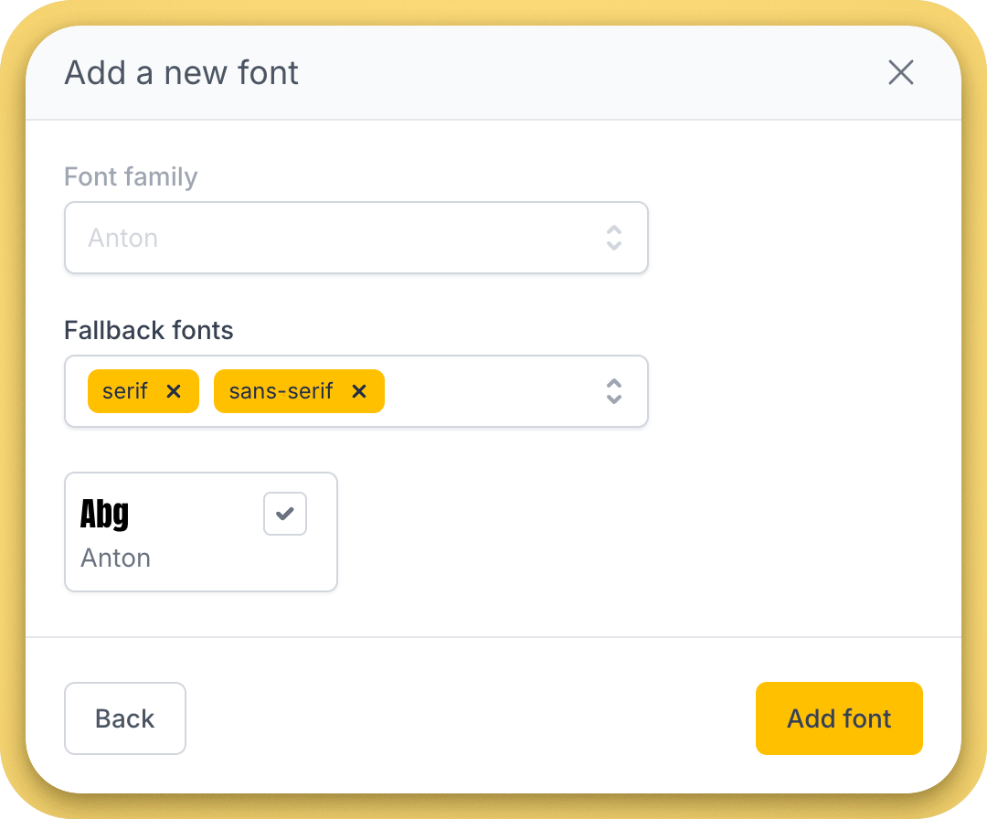Expand the Fallback fonts selector chevron
This screenshot has height=819, width=987.
614,391
